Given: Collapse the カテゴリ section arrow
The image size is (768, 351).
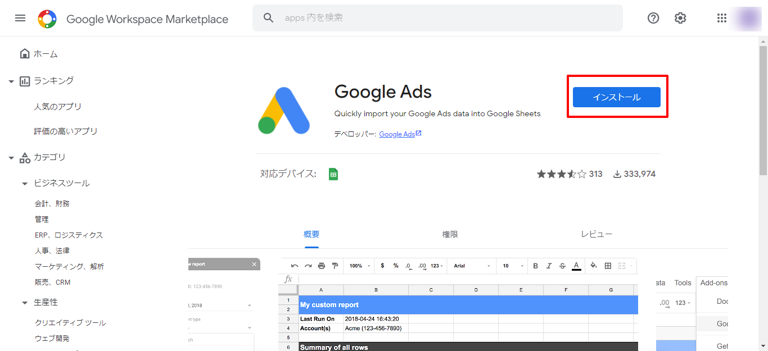Looking at the screenshot, I should [x=11, y=158].
